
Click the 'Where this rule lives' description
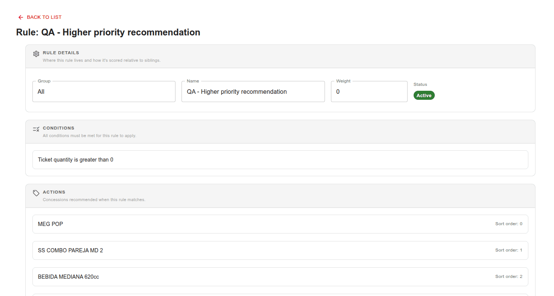[x=102, y=60]
